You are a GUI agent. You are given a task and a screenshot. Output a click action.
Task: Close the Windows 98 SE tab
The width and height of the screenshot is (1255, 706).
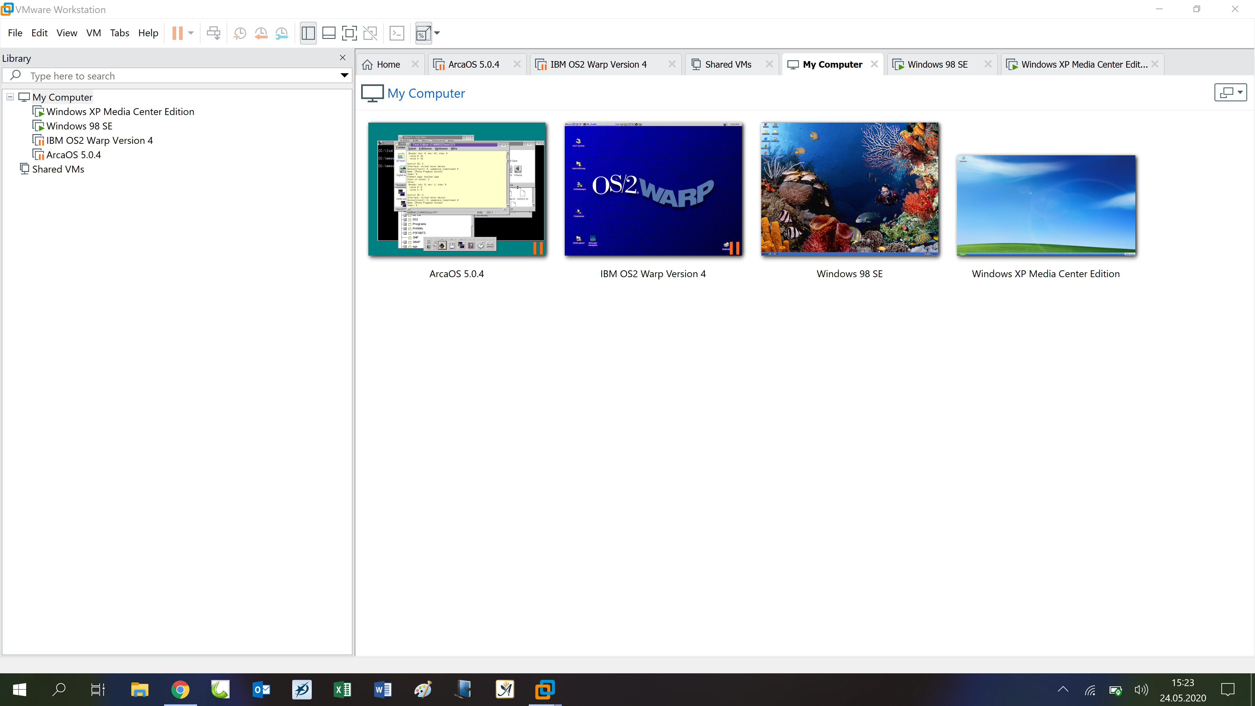[988, 64]
